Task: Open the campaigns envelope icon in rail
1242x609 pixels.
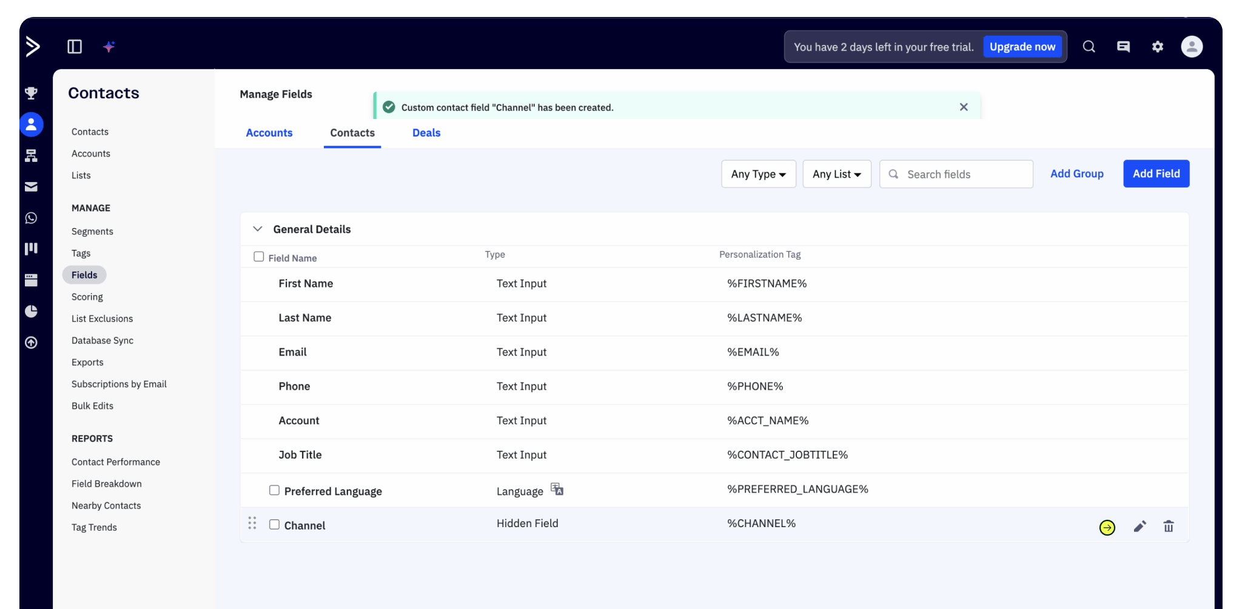Action: pos(32,187)
